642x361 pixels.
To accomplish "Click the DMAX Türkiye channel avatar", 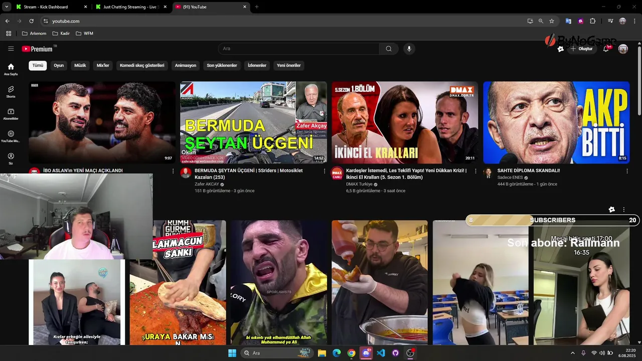I will (337, 173).
